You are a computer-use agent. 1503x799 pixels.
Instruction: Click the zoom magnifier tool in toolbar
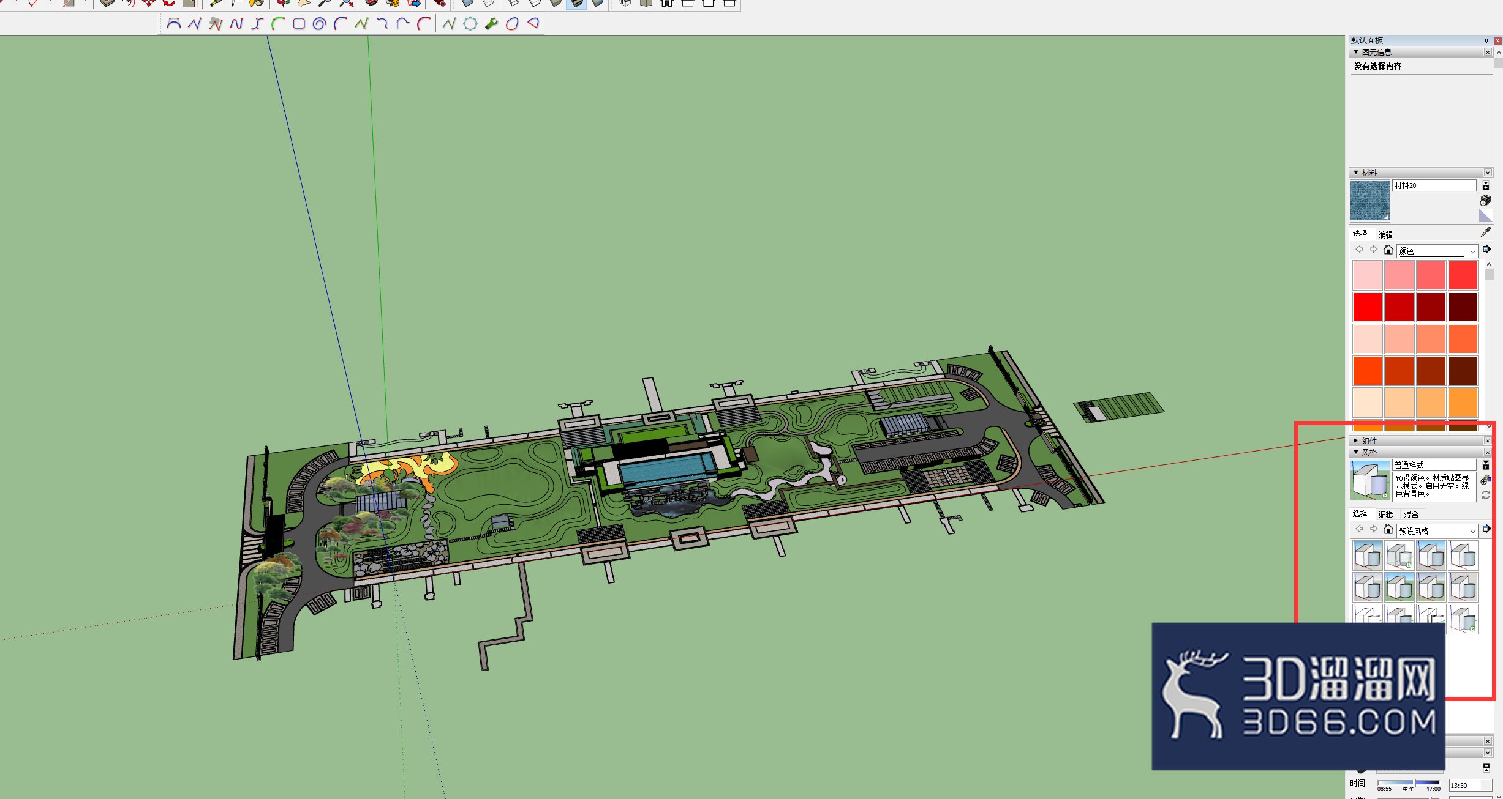coord(325,4)
